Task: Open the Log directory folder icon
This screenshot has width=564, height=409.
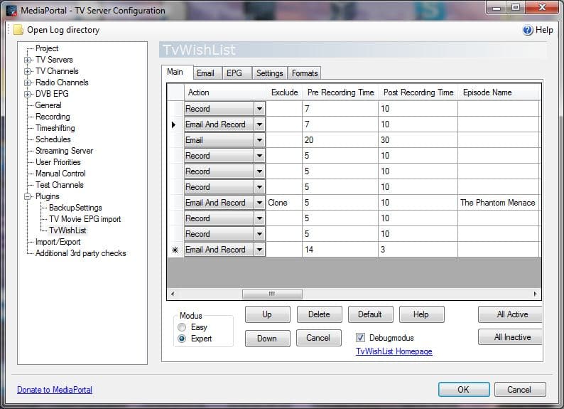Action: (x=18, y=30)
